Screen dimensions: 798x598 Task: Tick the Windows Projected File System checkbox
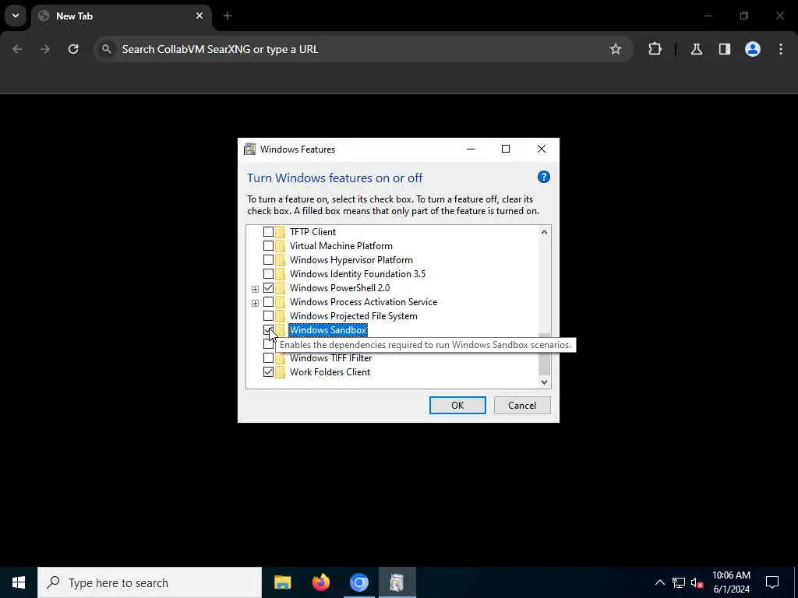tap(268, 316)
